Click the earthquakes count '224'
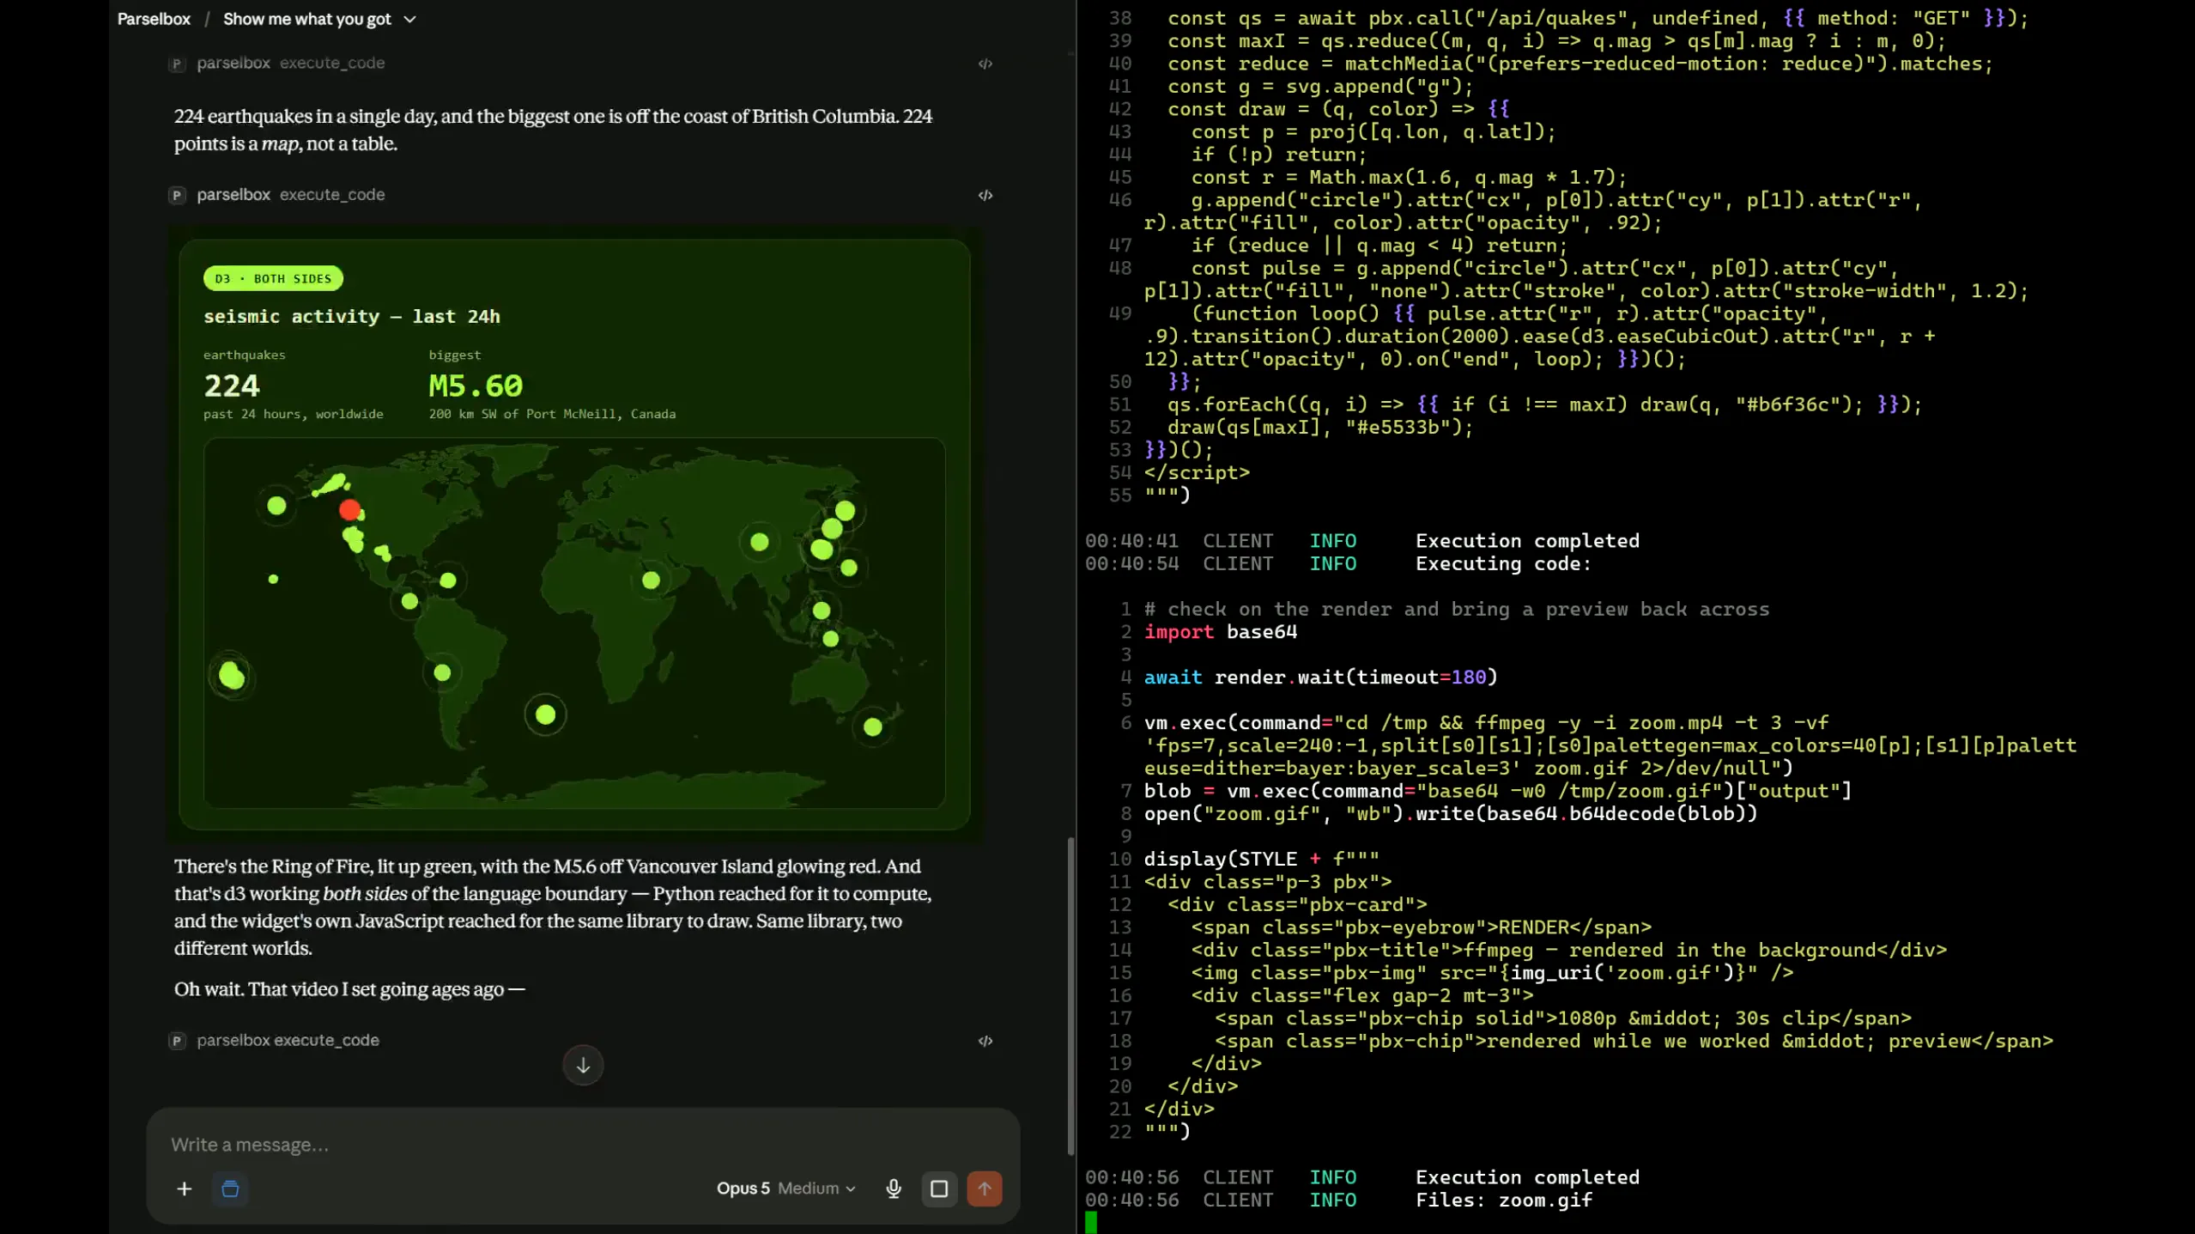 tap(232, 386)
